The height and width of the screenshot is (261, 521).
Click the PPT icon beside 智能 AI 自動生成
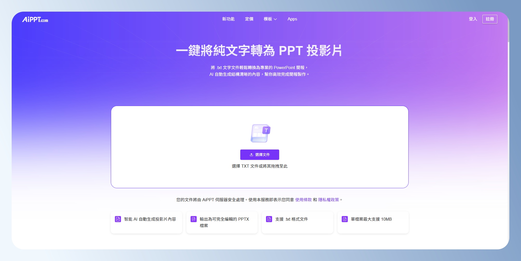click(x=118, y=219)
